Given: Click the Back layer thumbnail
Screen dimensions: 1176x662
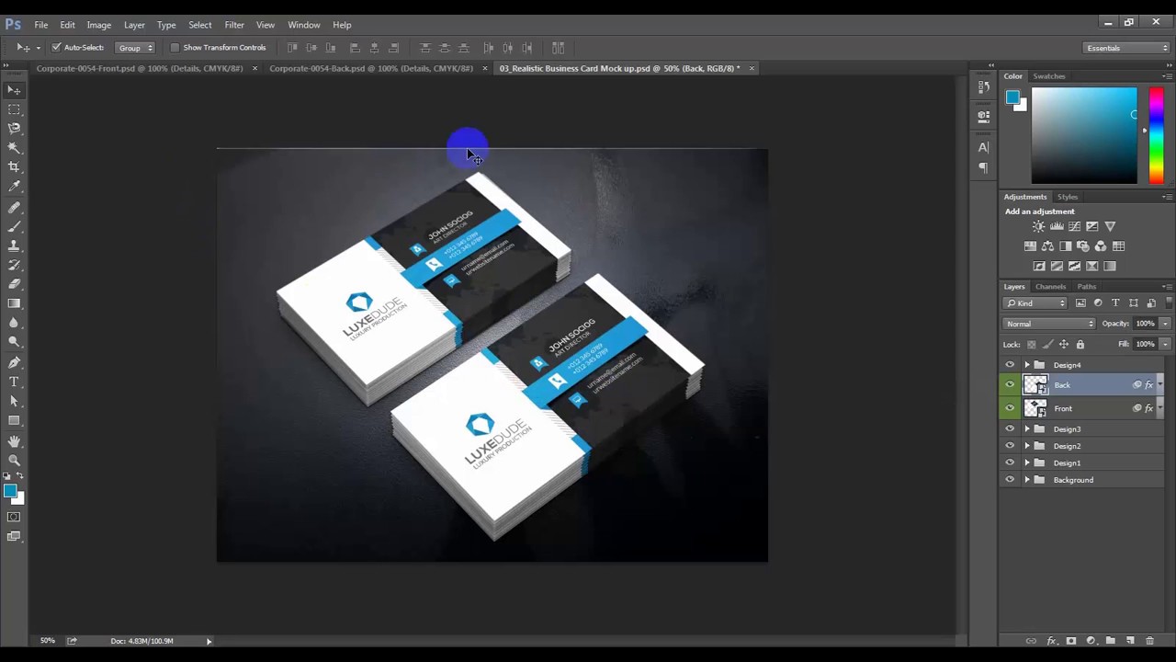Looking at the screenshot, I should click(1035, 385).
